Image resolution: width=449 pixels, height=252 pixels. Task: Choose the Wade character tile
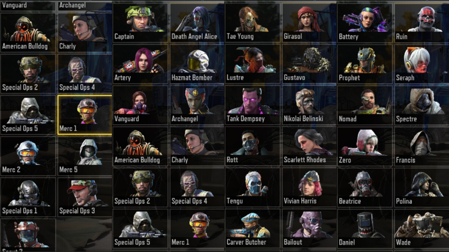(x=422, y=229)
